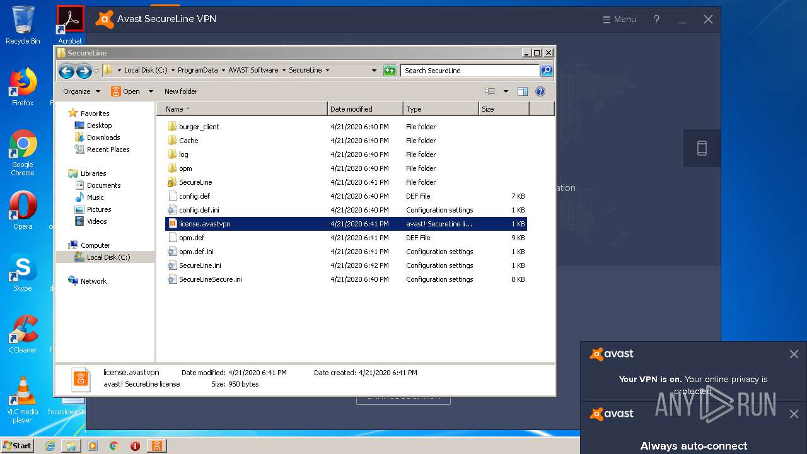Open Skype desktop shortcut
Screen dimensions: 807x454
(x=23, y=272)
